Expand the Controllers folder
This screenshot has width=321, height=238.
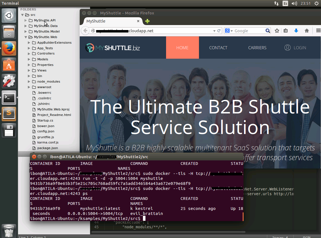point(29,54)
